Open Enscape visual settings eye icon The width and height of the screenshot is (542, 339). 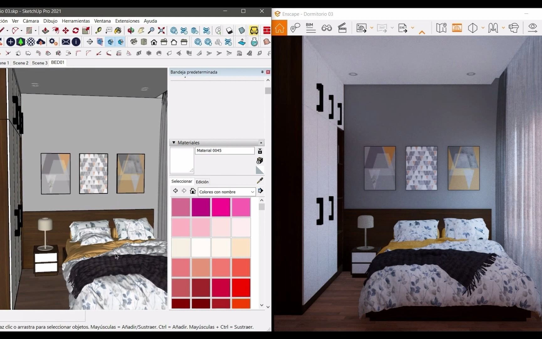coord(532,28)
